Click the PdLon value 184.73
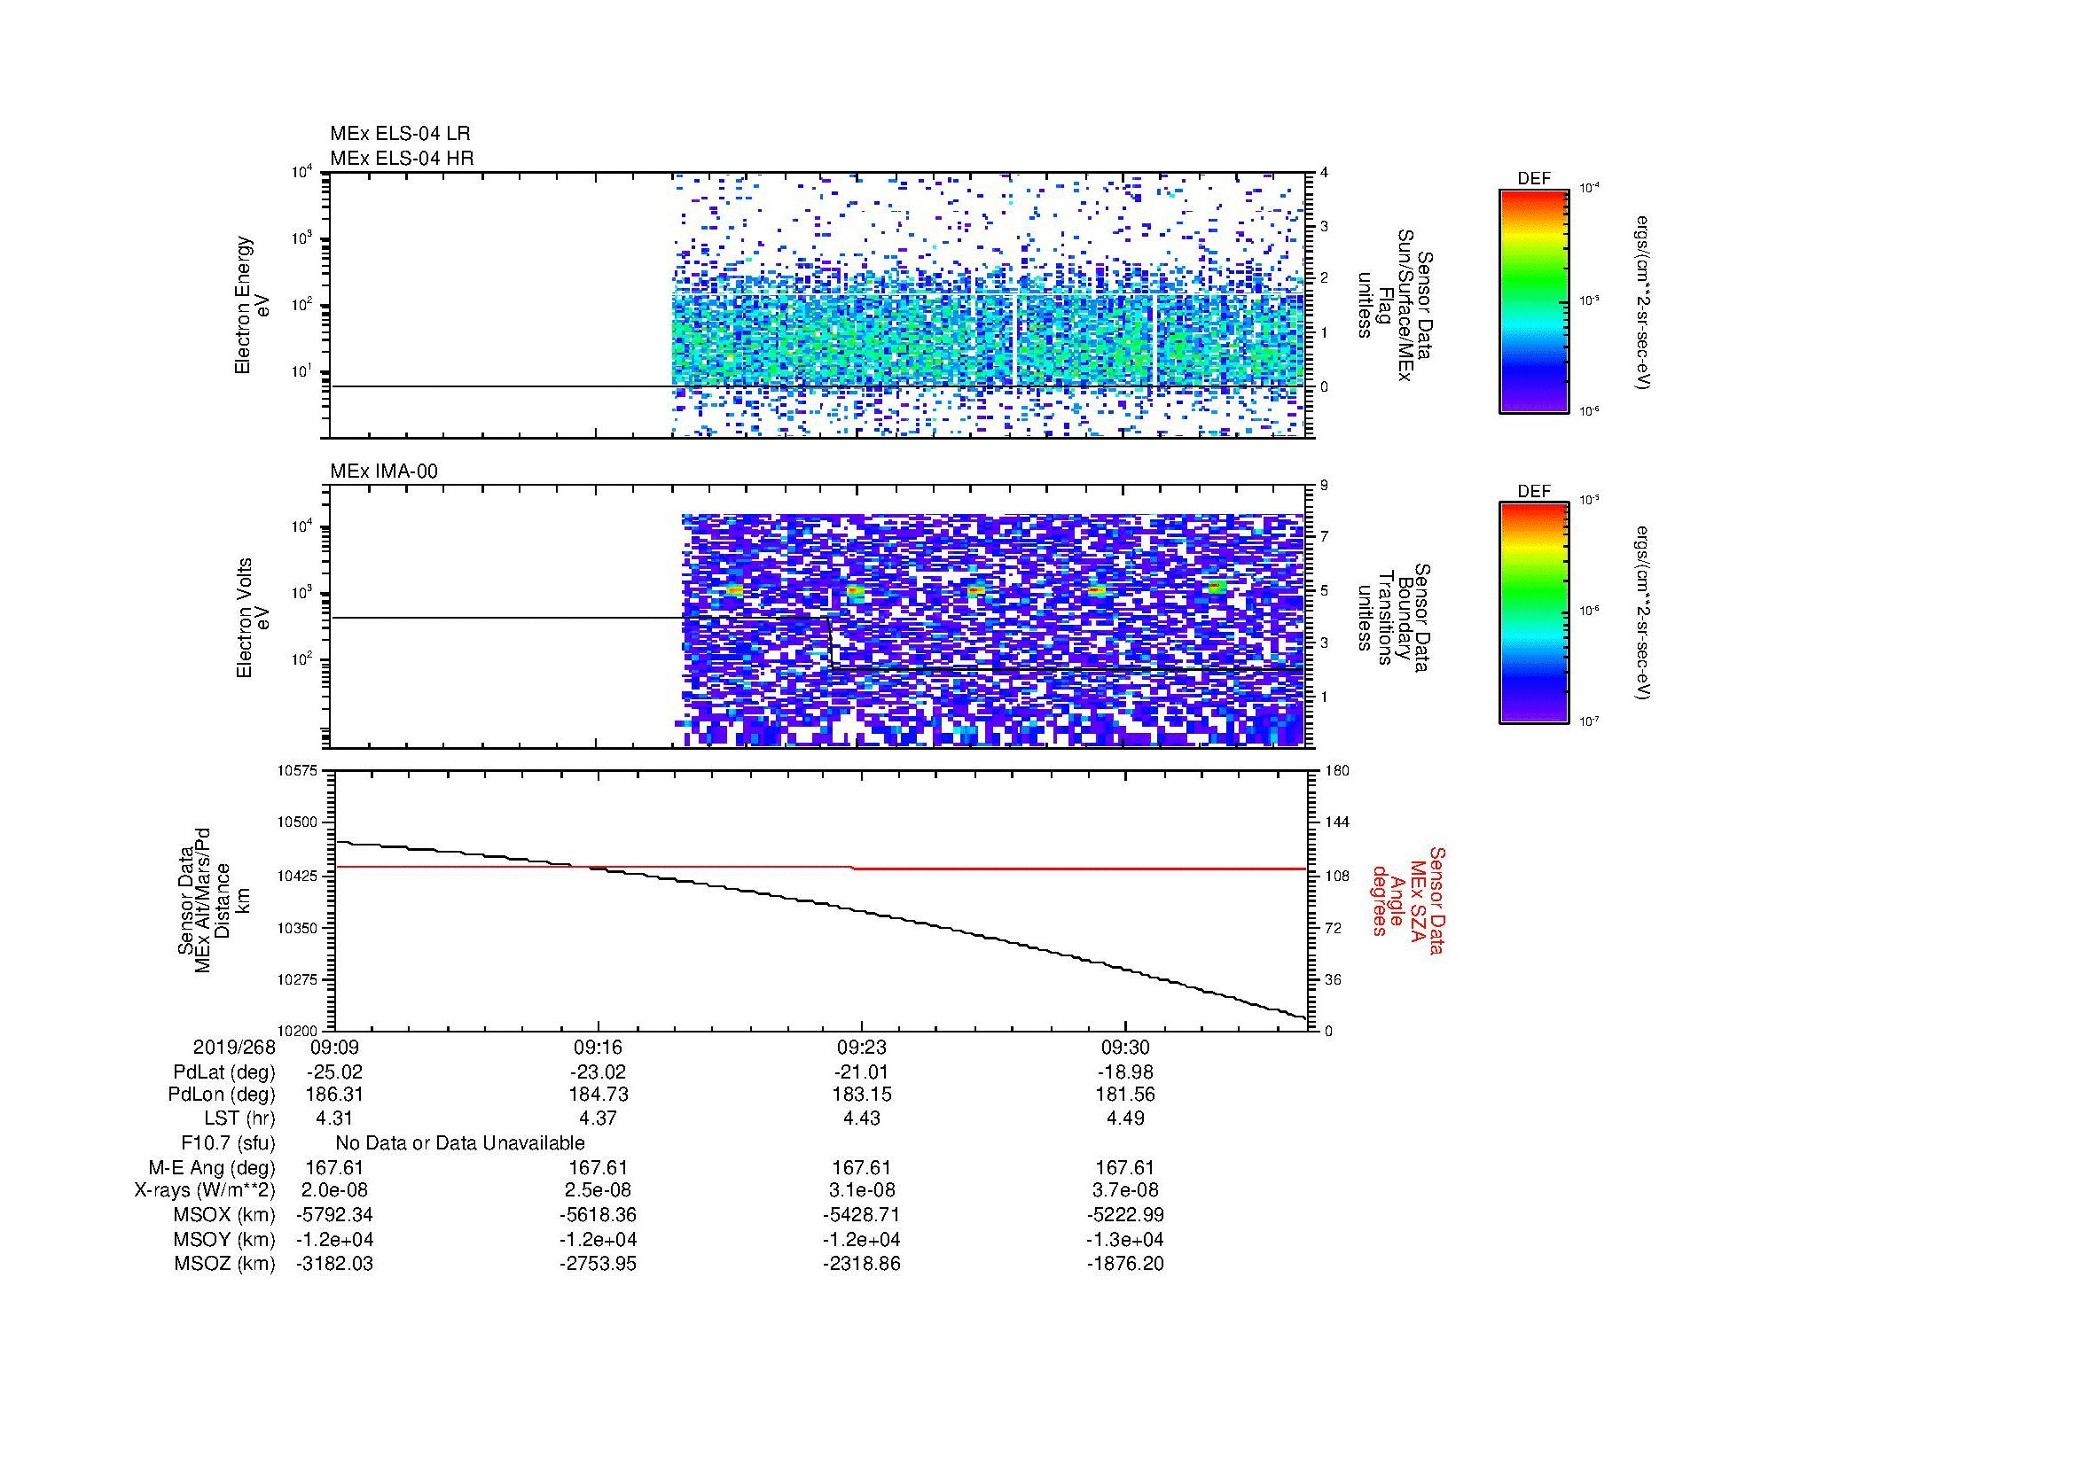Image resolution: width=2074 pixels, height=1465 pixels. tap(598, 1094)
